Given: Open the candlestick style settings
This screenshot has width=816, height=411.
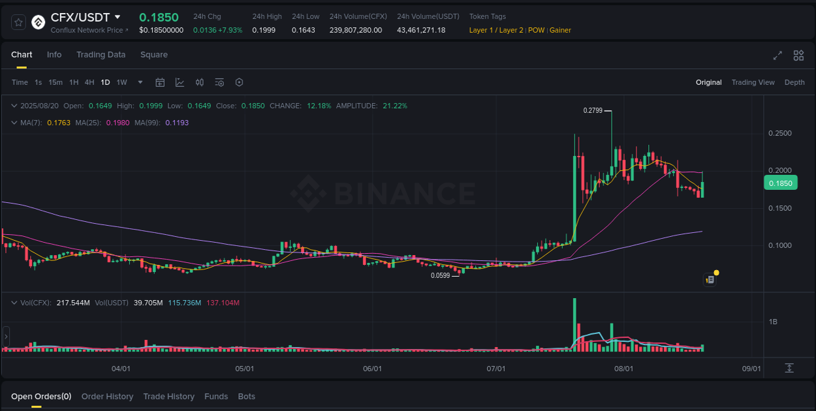Looking at the screenshot, I should point(200,82).
